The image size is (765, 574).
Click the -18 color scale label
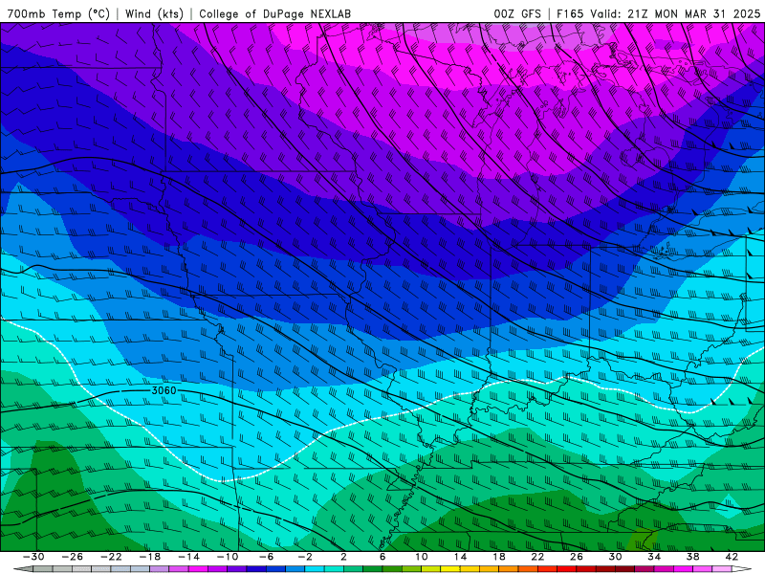(150, 557)
